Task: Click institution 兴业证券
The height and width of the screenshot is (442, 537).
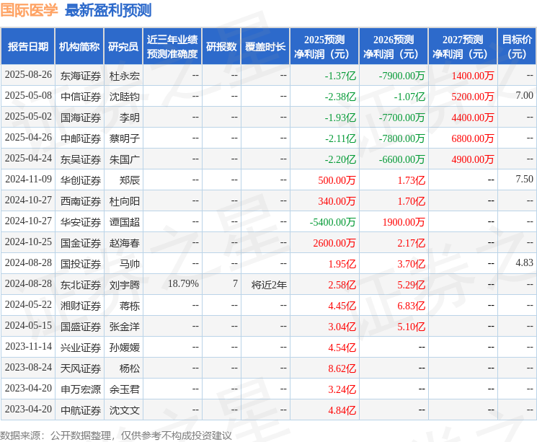Action: [81, 348]
